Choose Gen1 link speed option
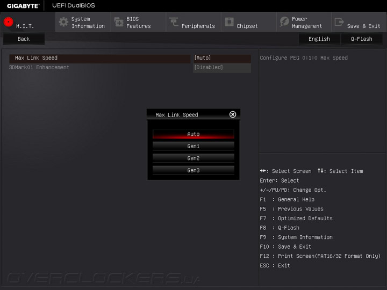Image resolution: width=387 pixels, height=290 pixels. click(x=193, y=146)
